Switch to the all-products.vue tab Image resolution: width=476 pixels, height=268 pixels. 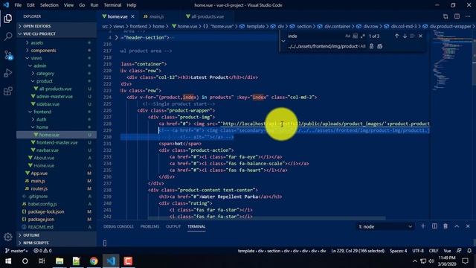click(208, 16)
